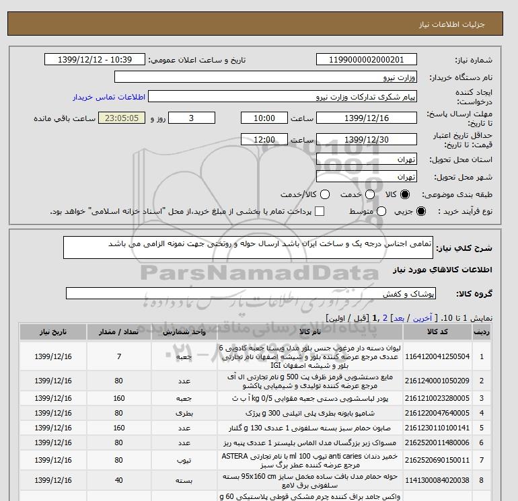Click the لیوان دسته دار item name

(310, 356)
